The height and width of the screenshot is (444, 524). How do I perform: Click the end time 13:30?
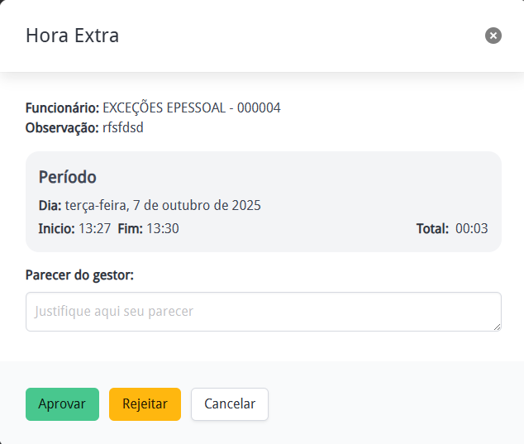point(163,228)
